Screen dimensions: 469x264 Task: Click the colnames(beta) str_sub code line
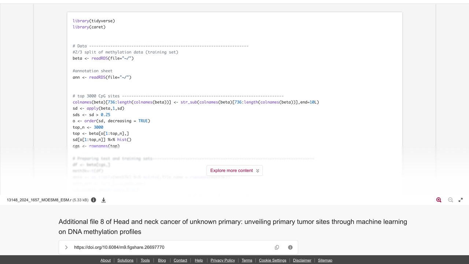196,102
